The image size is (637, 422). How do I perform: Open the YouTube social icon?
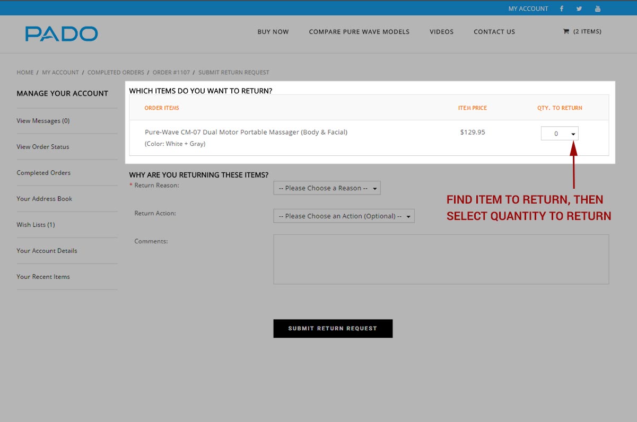click(x=598, y=8)
